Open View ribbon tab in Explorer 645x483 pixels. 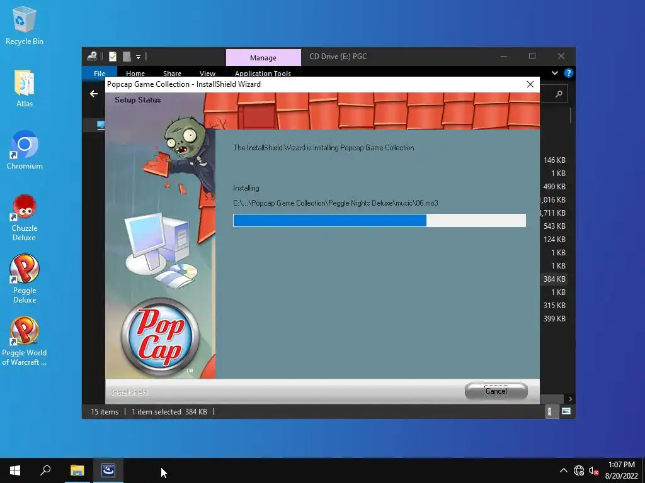coord(207,73)
